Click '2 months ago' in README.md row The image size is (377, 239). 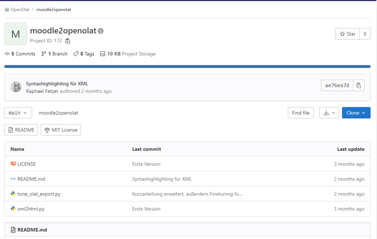349,179
